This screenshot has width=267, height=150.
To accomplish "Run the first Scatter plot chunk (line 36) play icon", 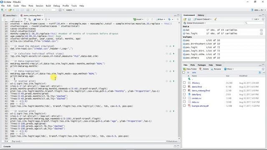I will [174, 81].
